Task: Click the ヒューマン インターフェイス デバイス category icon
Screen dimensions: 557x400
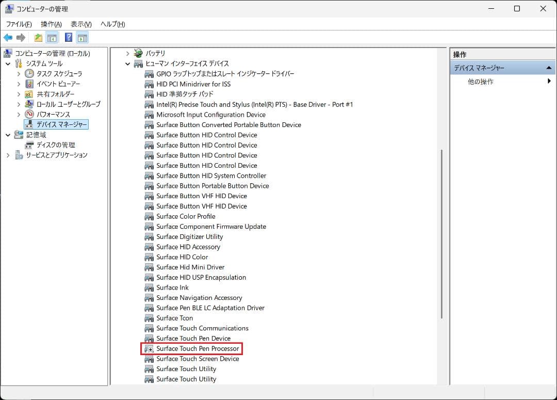Action: pos(138,63)
